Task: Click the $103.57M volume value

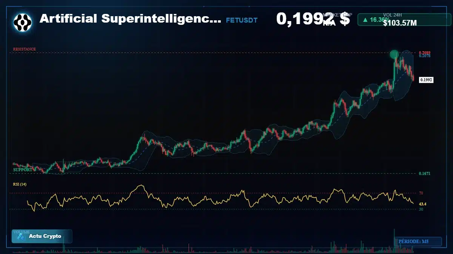Action: click(x=400, y=23)
